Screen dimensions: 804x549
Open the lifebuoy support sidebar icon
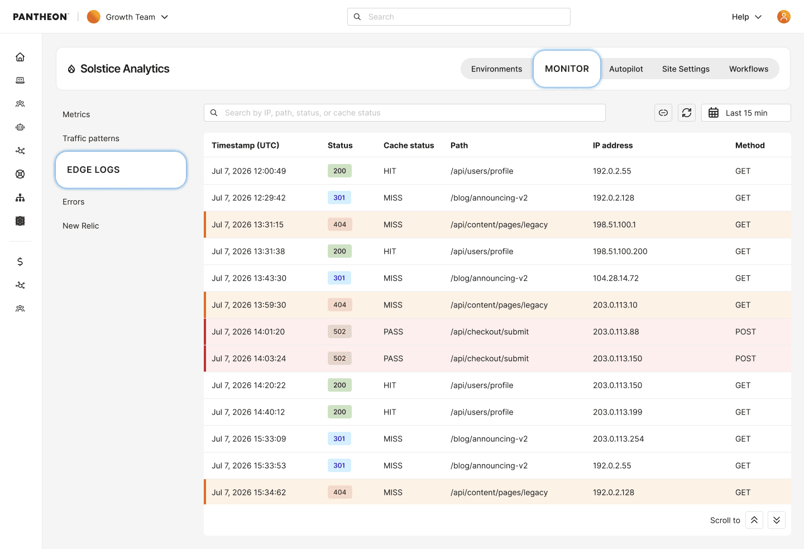point(20,174)
